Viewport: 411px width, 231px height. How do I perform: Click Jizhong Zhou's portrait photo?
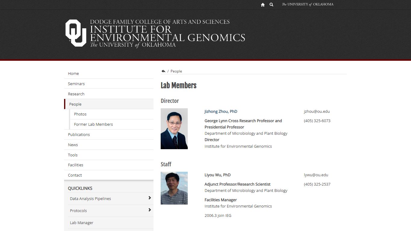pyautogui.click(x=174, y=129)
